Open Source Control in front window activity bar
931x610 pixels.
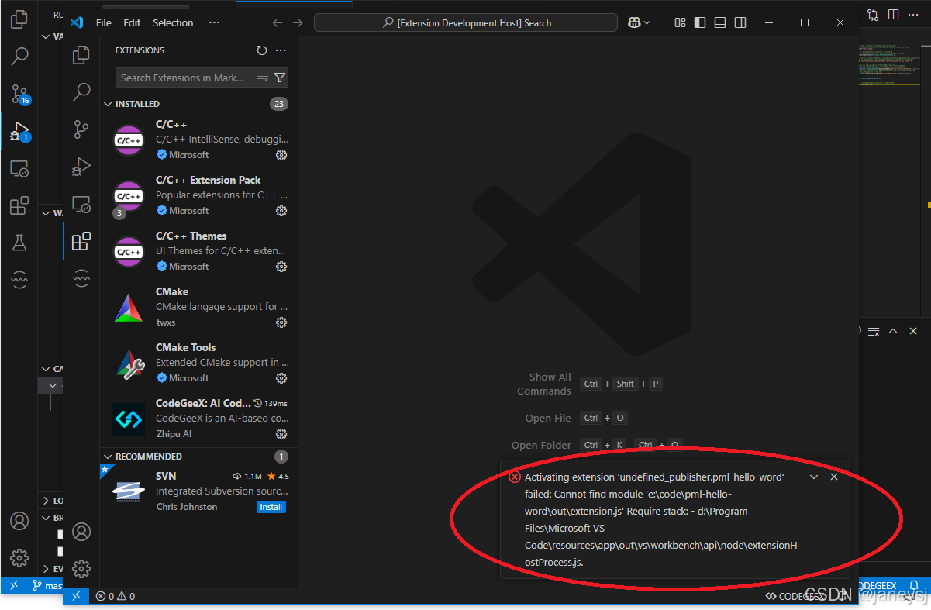pos(81,129)
